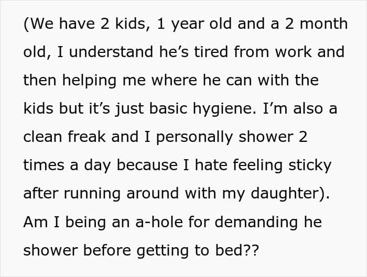
Task: Click the word "sticky" in the text
Action: coord(310,166)
